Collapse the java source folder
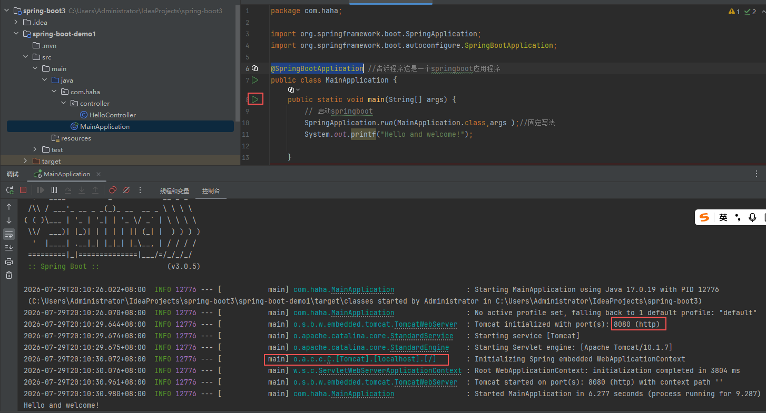The height and width of the screenshot is (413, 766). [x=45, y=80]
